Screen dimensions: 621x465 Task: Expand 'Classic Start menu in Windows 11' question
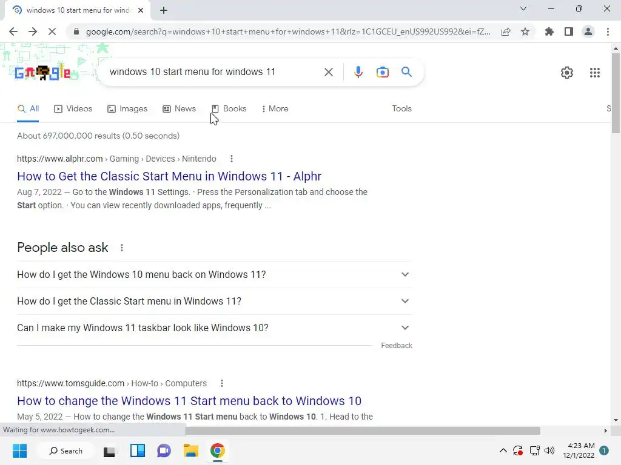tap(215, 302)
